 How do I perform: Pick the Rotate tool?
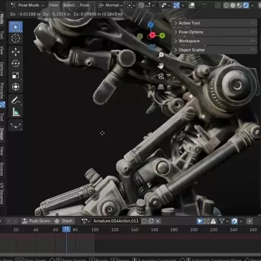[x=16, y=64]
